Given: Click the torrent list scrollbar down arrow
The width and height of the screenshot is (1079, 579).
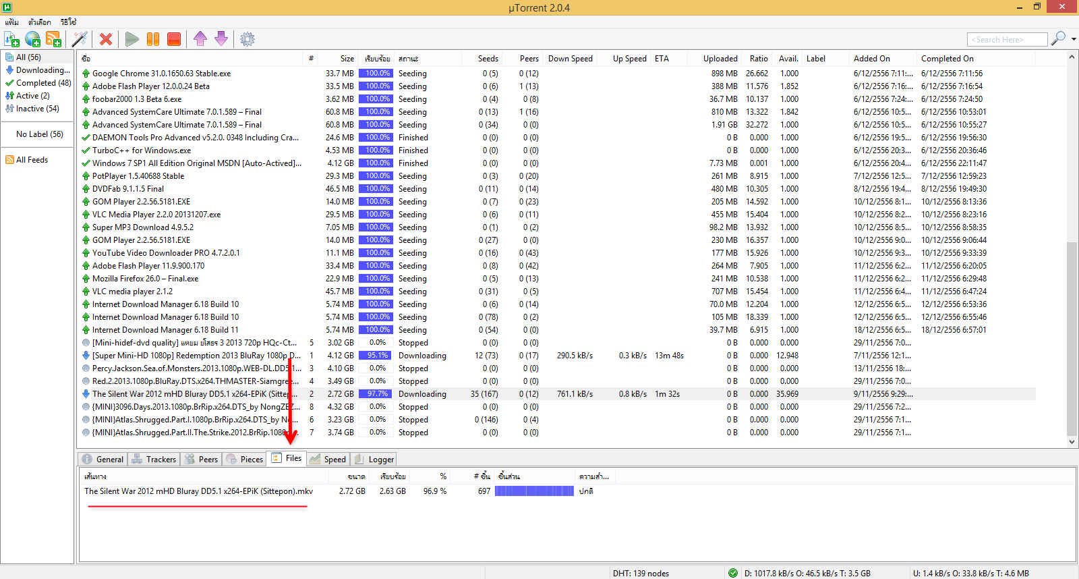Looking at the screenshot, I should [1072, 442].
